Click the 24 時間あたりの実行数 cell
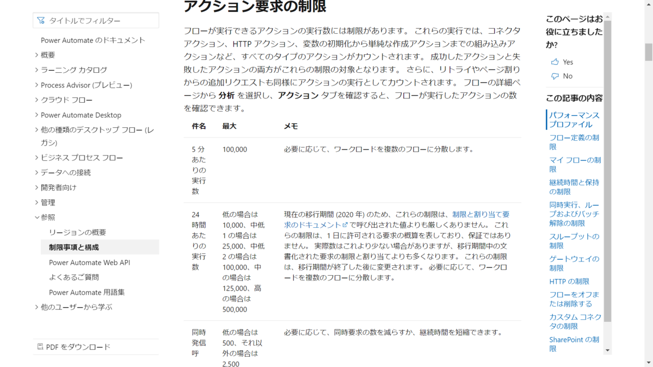 [199, 241]
